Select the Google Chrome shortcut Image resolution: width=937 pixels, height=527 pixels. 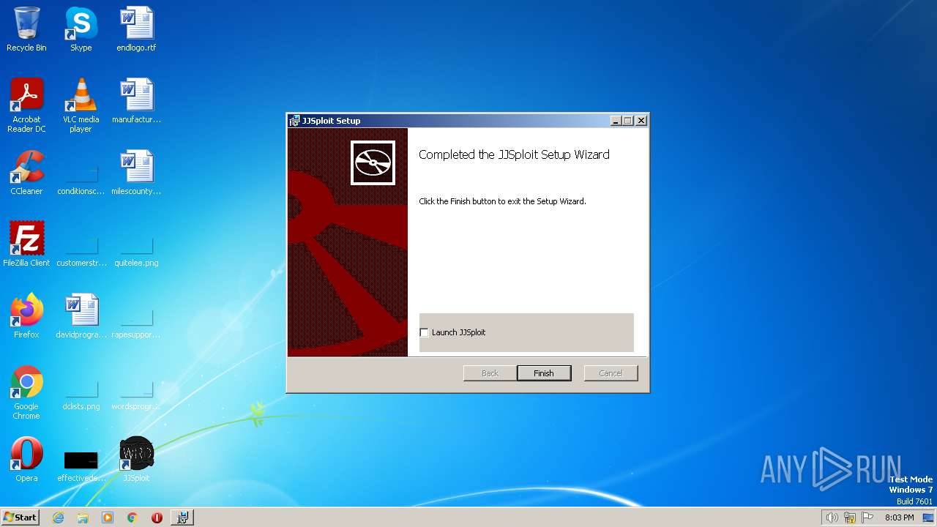click(26, 392)
